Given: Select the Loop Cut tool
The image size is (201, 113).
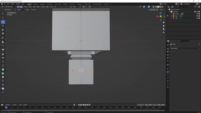Looking at the screenshot, I should [3, 62].
